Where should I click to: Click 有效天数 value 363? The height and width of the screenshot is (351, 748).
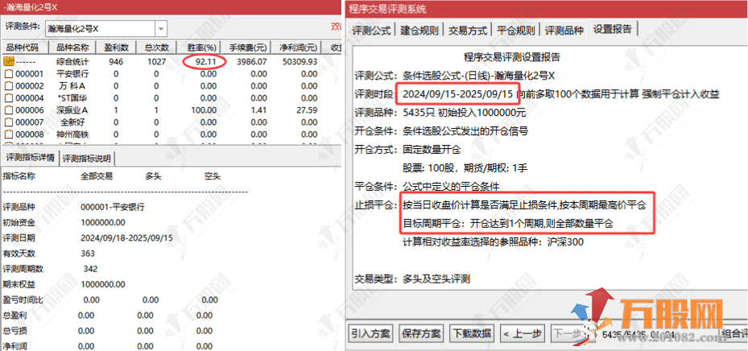(88, 254)
